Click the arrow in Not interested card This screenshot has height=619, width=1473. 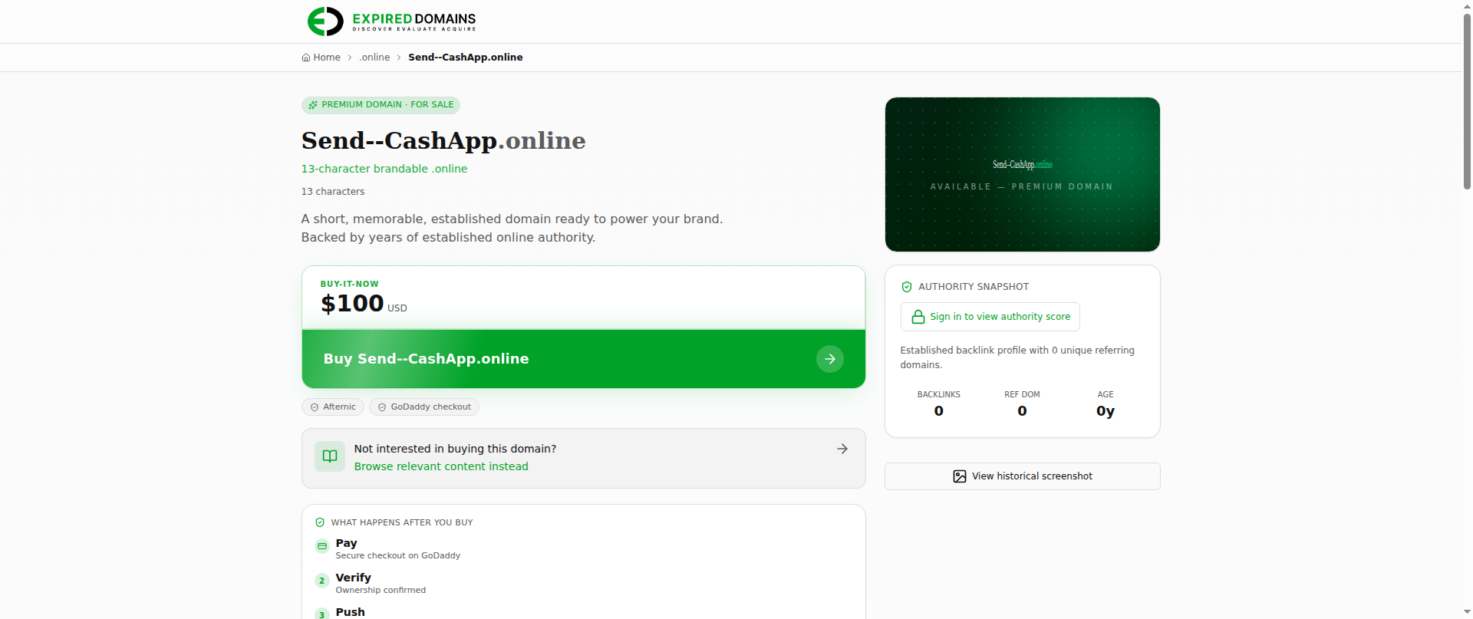[842, 449]
